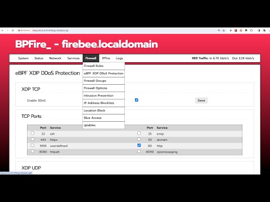270x202 pixels.
Task: Select Firewall Rules from dropdown
Action: pyautogui.click(x=103, y=66)
